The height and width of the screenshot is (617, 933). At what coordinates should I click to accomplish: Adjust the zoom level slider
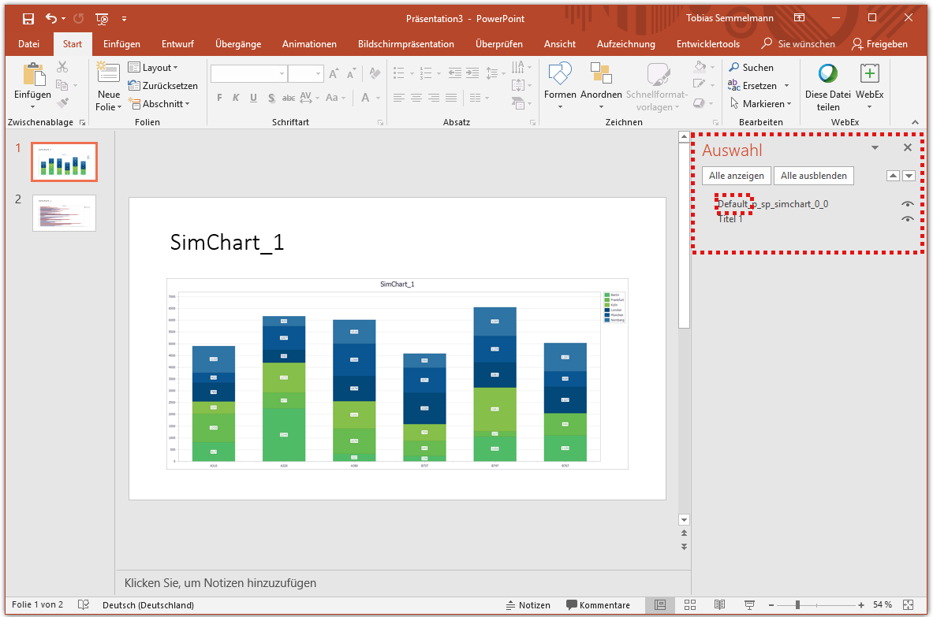pos(799,605)
